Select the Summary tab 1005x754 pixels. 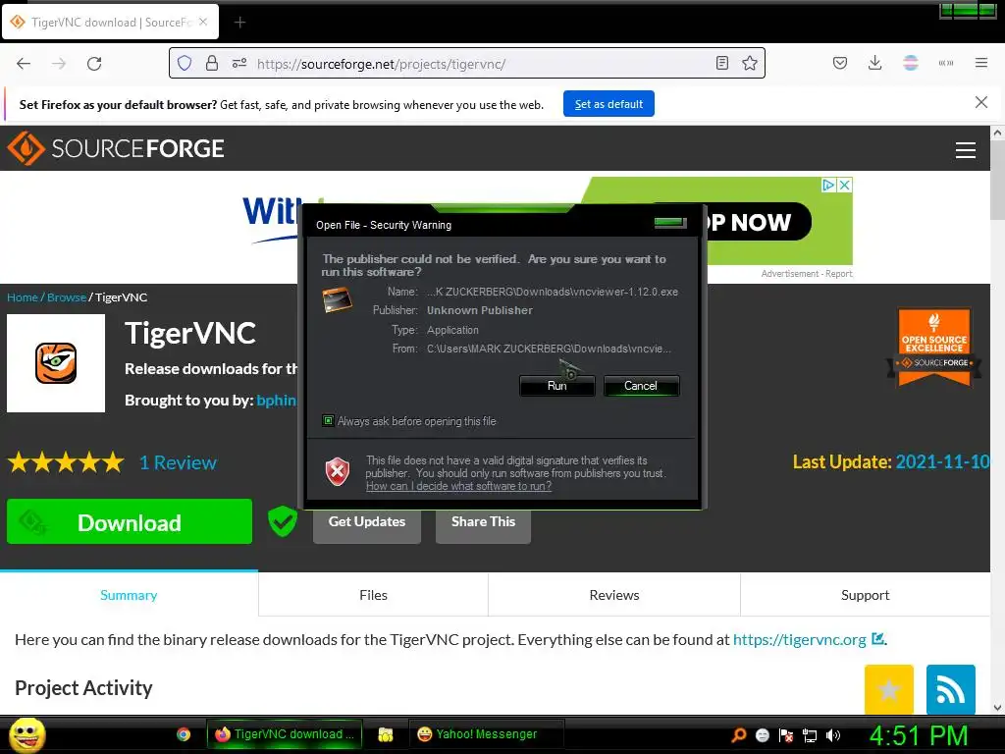tap(129, 595)
